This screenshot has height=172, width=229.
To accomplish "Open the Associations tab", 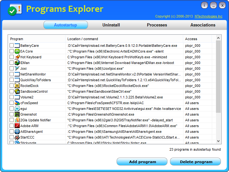I will click(203, 25).
